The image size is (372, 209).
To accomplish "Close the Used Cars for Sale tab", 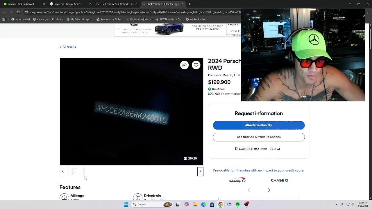I will coord(136,4).
